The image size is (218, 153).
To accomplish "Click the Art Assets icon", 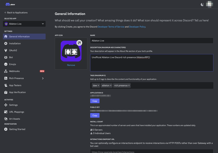I will pyautogui.click(x=6, y=119).
